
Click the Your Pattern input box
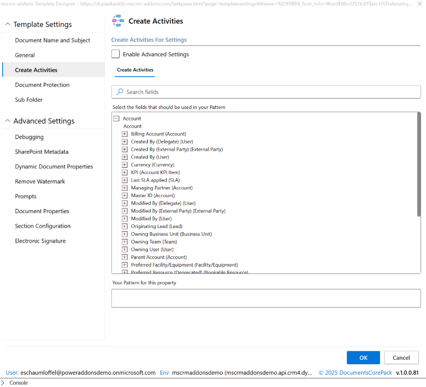pos(266,298)
